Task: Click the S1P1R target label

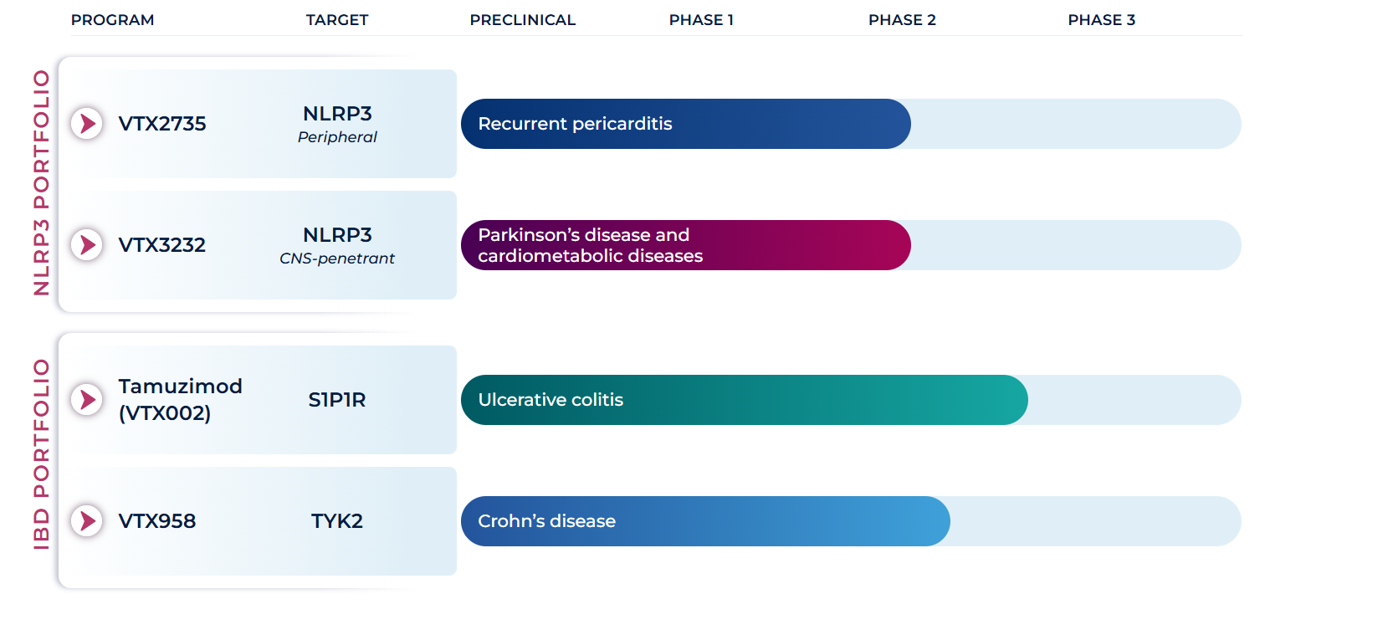Action: pyautogui.click(x=337, y=400)
